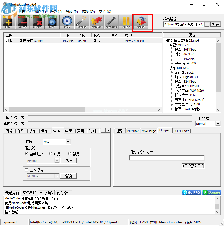Click 选项 button next to FFmpeg muxer
Screen dimensions: 224x226
[x=68, y=160]
